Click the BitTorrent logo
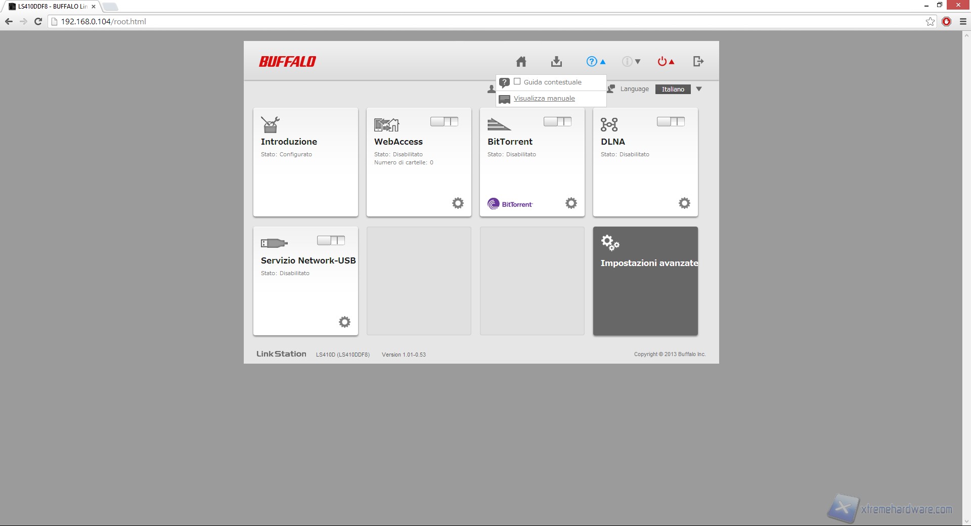971x526 pixels. click(510, 204)
